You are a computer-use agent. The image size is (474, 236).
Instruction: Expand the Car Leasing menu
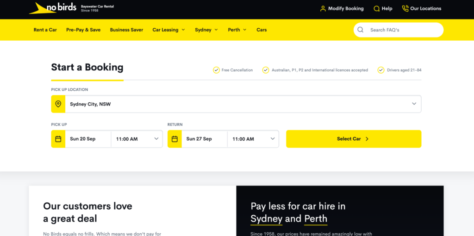coord(168,30)
